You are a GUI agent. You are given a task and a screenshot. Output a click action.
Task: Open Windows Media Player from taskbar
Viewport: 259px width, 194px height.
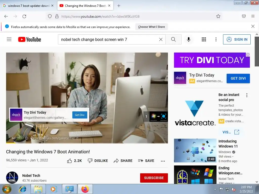53,189
